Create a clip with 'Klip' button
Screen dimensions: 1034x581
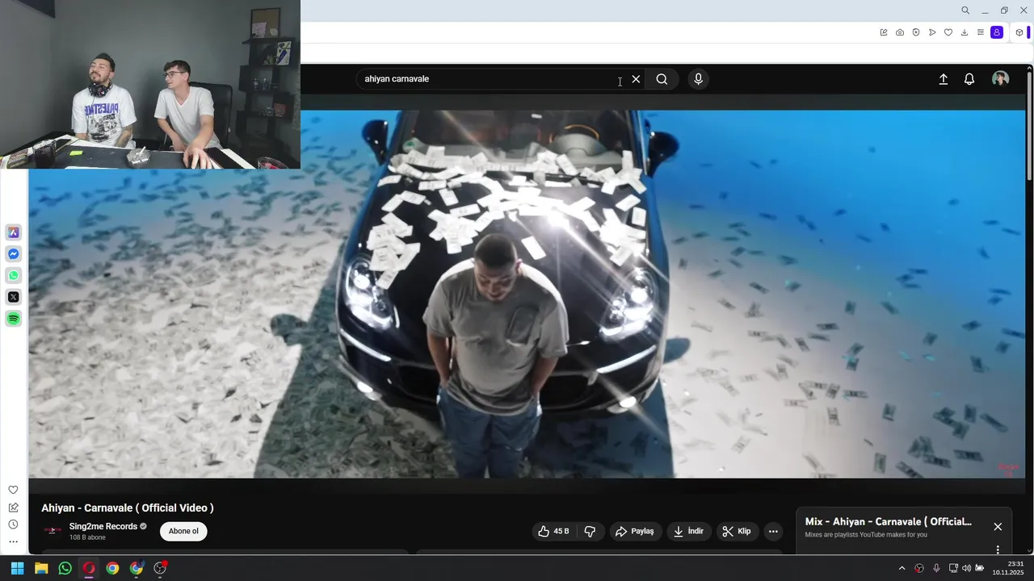pos(737,531)
